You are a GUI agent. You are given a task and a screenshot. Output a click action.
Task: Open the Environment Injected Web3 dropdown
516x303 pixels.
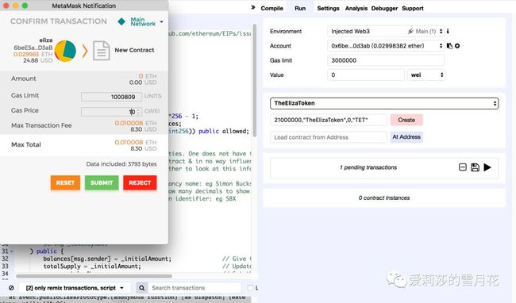point(385,31)
